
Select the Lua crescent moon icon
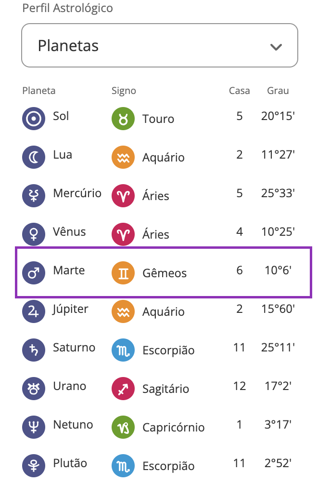pos(33,157)
